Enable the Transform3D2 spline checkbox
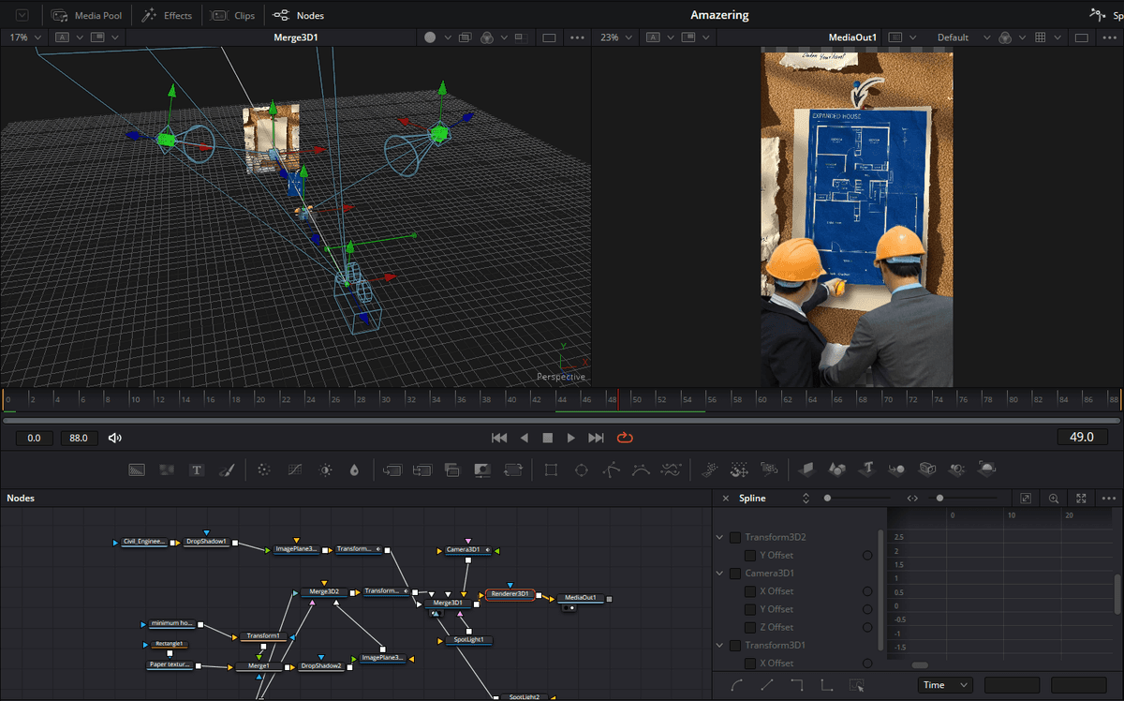This screenshot has height=701, width=1124. coord(734,537)
